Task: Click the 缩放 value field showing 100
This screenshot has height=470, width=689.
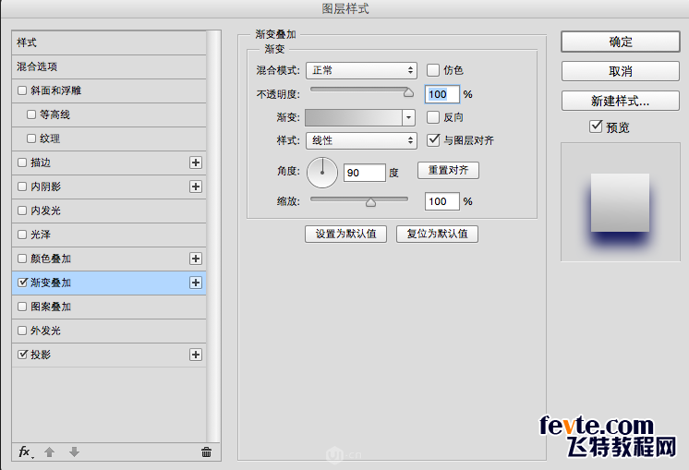Action: pos(442,201)
